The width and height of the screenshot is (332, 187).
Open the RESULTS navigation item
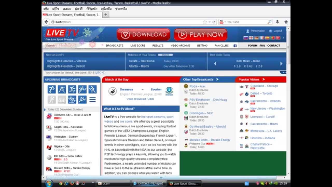pyautogui.click(x=158, y=46)
